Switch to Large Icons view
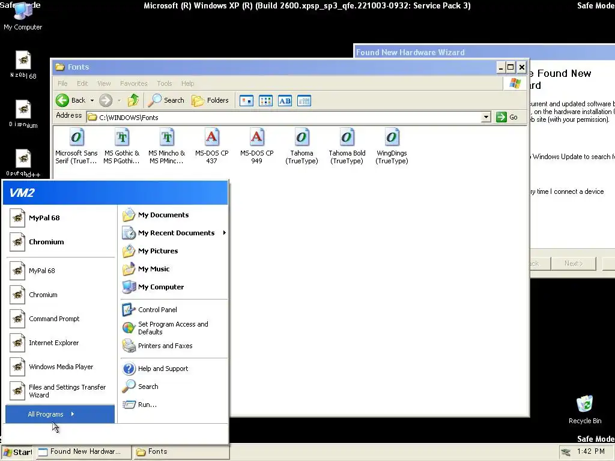The image size is (615, 461). coord(246,101)
